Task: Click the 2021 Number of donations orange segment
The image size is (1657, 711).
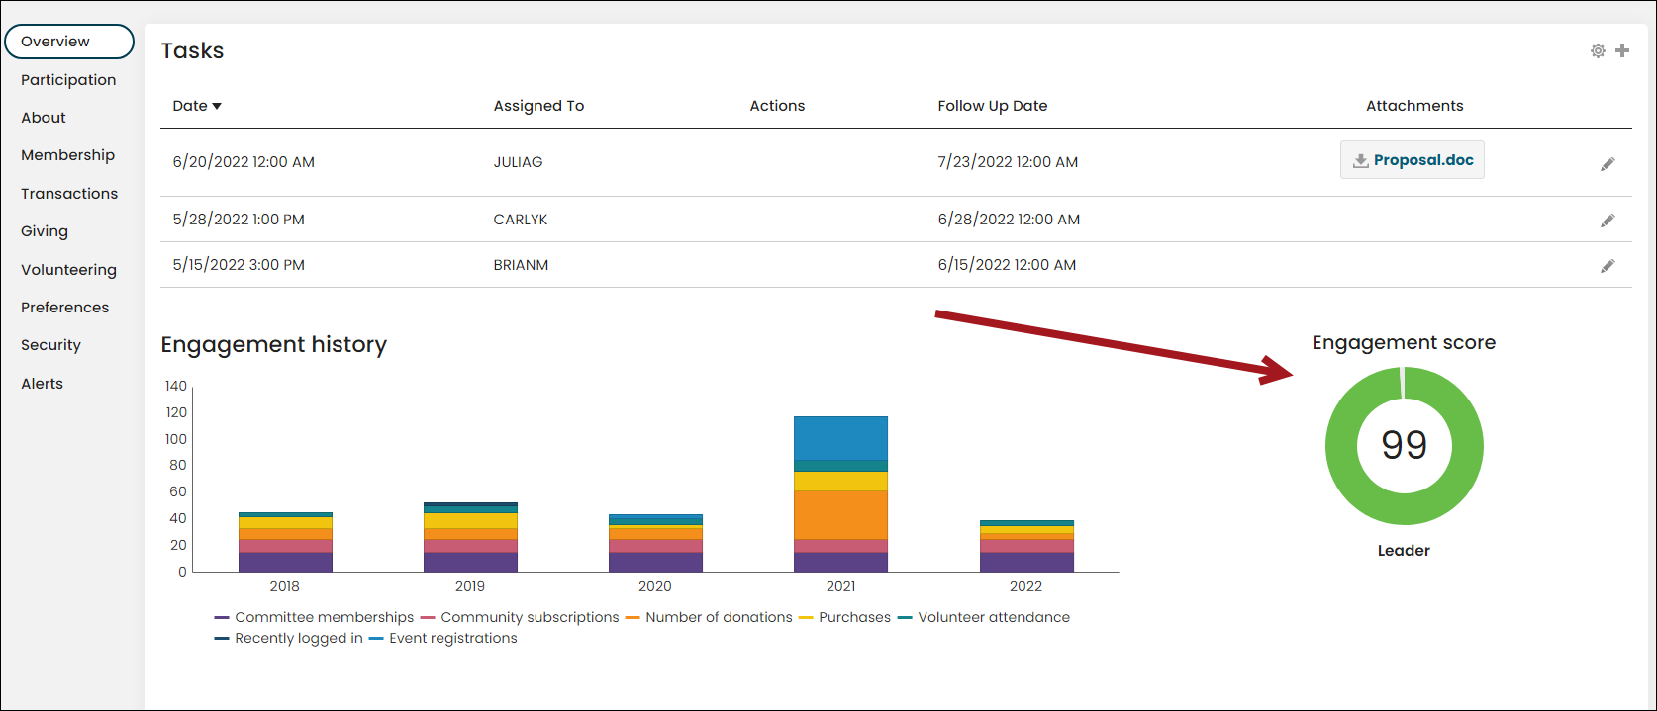Action: pyautogui.click(x=840, y=515)
